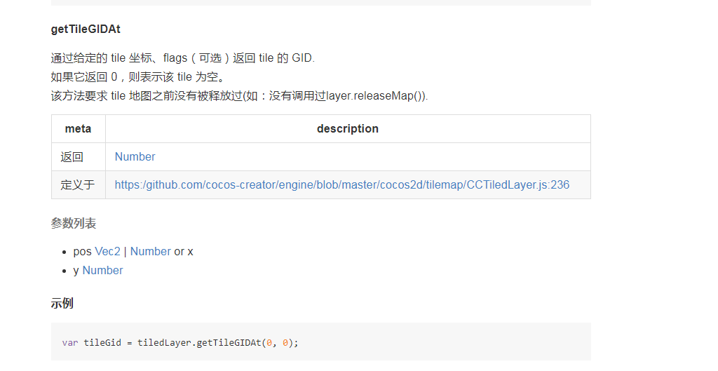Click the sentence mentioning layer.releaseMap()

coord(239,96)
